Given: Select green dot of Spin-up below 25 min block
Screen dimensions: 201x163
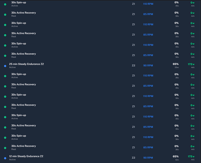Looking at the screenshot, I should [x=5, y=76].
